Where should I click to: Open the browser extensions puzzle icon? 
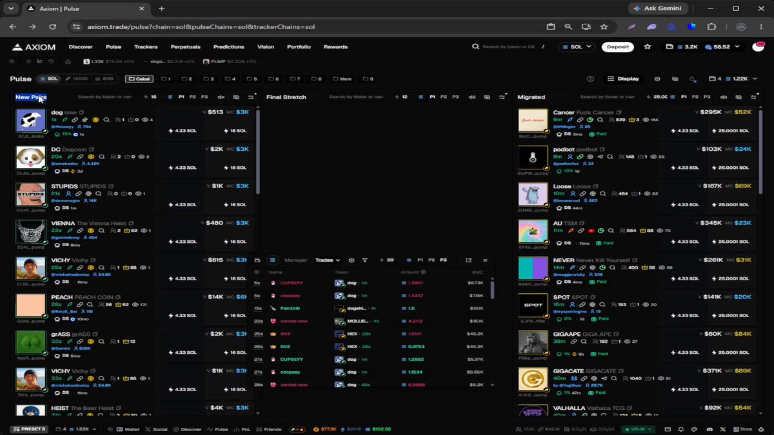(x=711, y=27)
